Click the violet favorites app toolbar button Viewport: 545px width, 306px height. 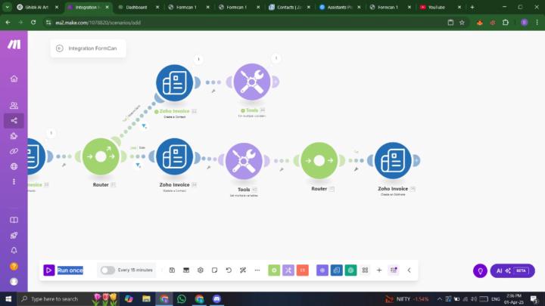(322, 270)
